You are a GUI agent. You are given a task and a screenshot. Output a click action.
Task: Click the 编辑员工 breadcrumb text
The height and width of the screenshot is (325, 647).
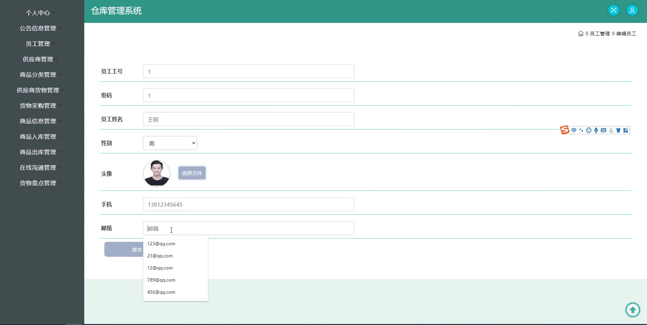[x=626, y=34]
